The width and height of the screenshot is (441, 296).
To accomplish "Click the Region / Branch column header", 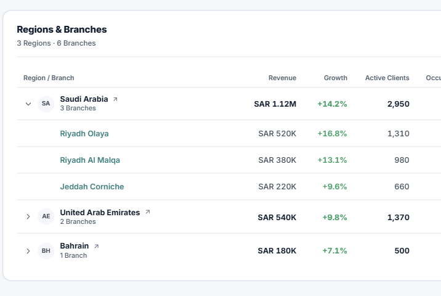I will pos(49,78).
